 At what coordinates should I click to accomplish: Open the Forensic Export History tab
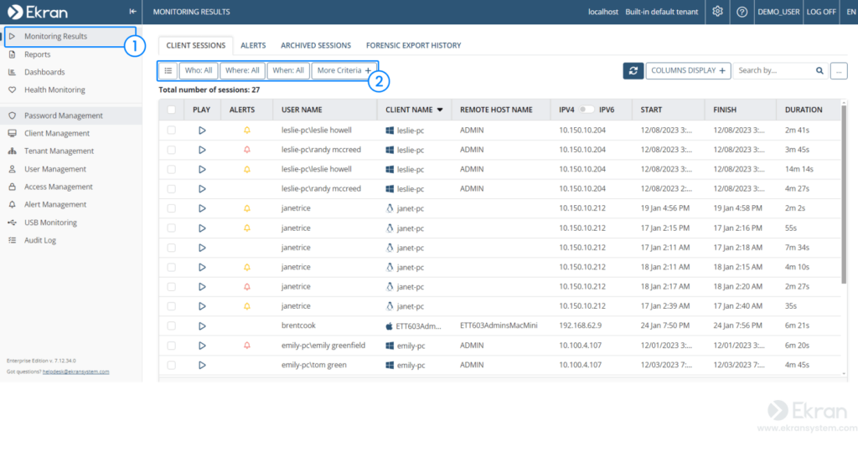pos(414,45)
